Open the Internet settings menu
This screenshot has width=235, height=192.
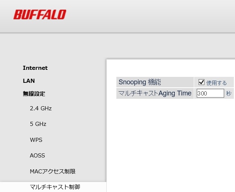35,68
